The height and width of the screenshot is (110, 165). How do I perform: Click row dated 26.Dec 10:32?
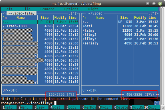click(x=40, y=56)
